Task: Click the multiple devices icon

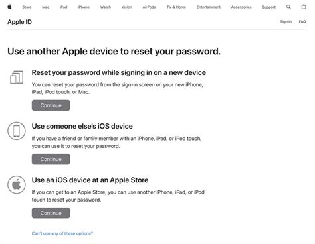Action: click(x=17, y=77)
